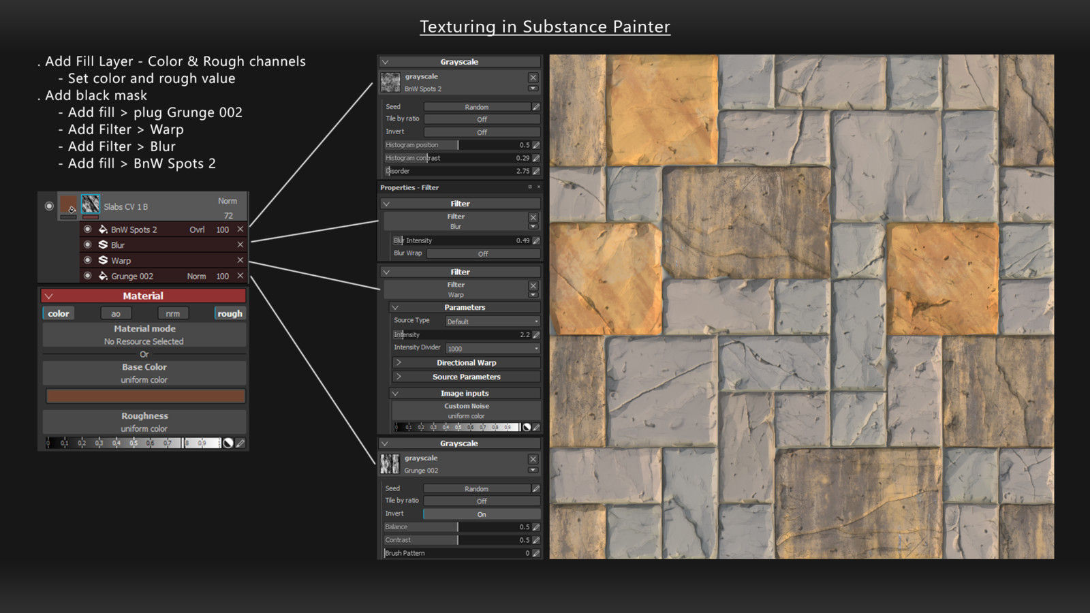Image resolution: width=1090 pixels, height=613 pixels.
Task: Toggle Invert On for Grunge 002
Action: [482, 514]
